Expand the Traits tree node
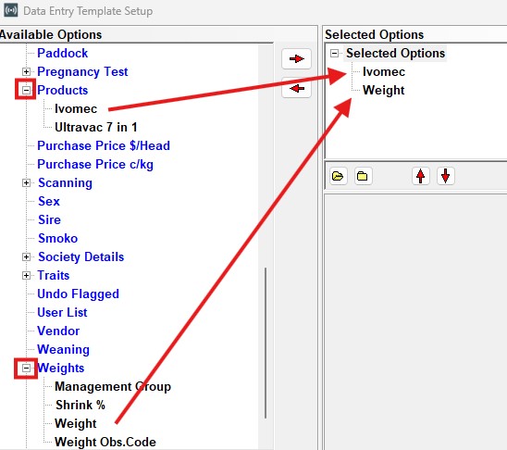507x450 pixels. point(26,276)
